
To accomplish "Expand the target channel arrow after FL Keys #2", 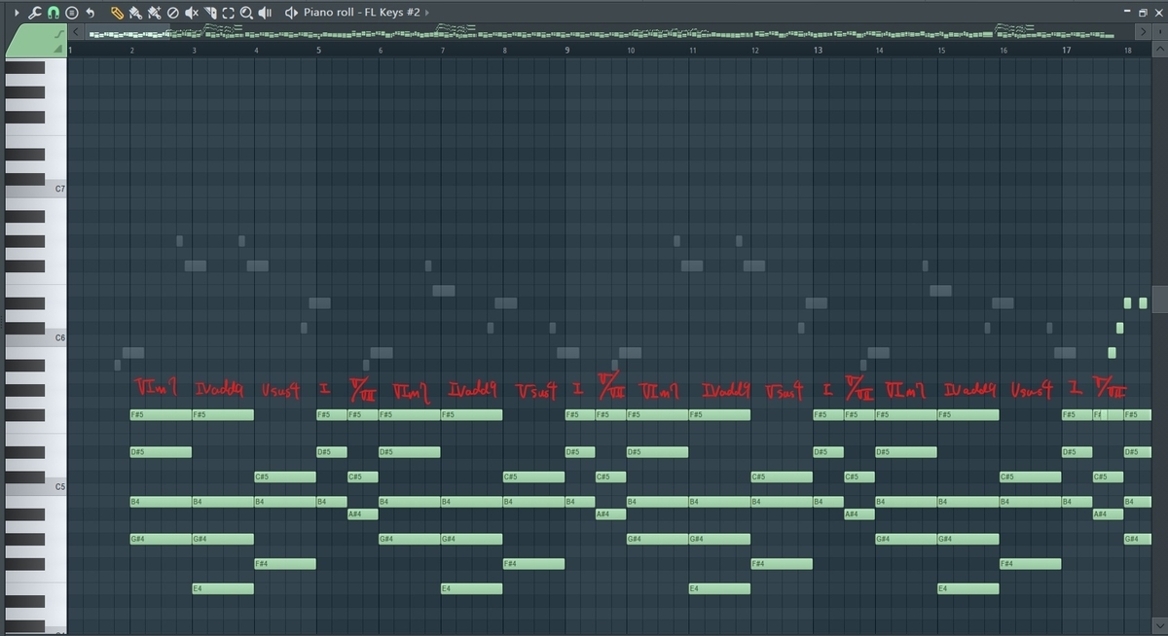I will click(x=427, y=13).
